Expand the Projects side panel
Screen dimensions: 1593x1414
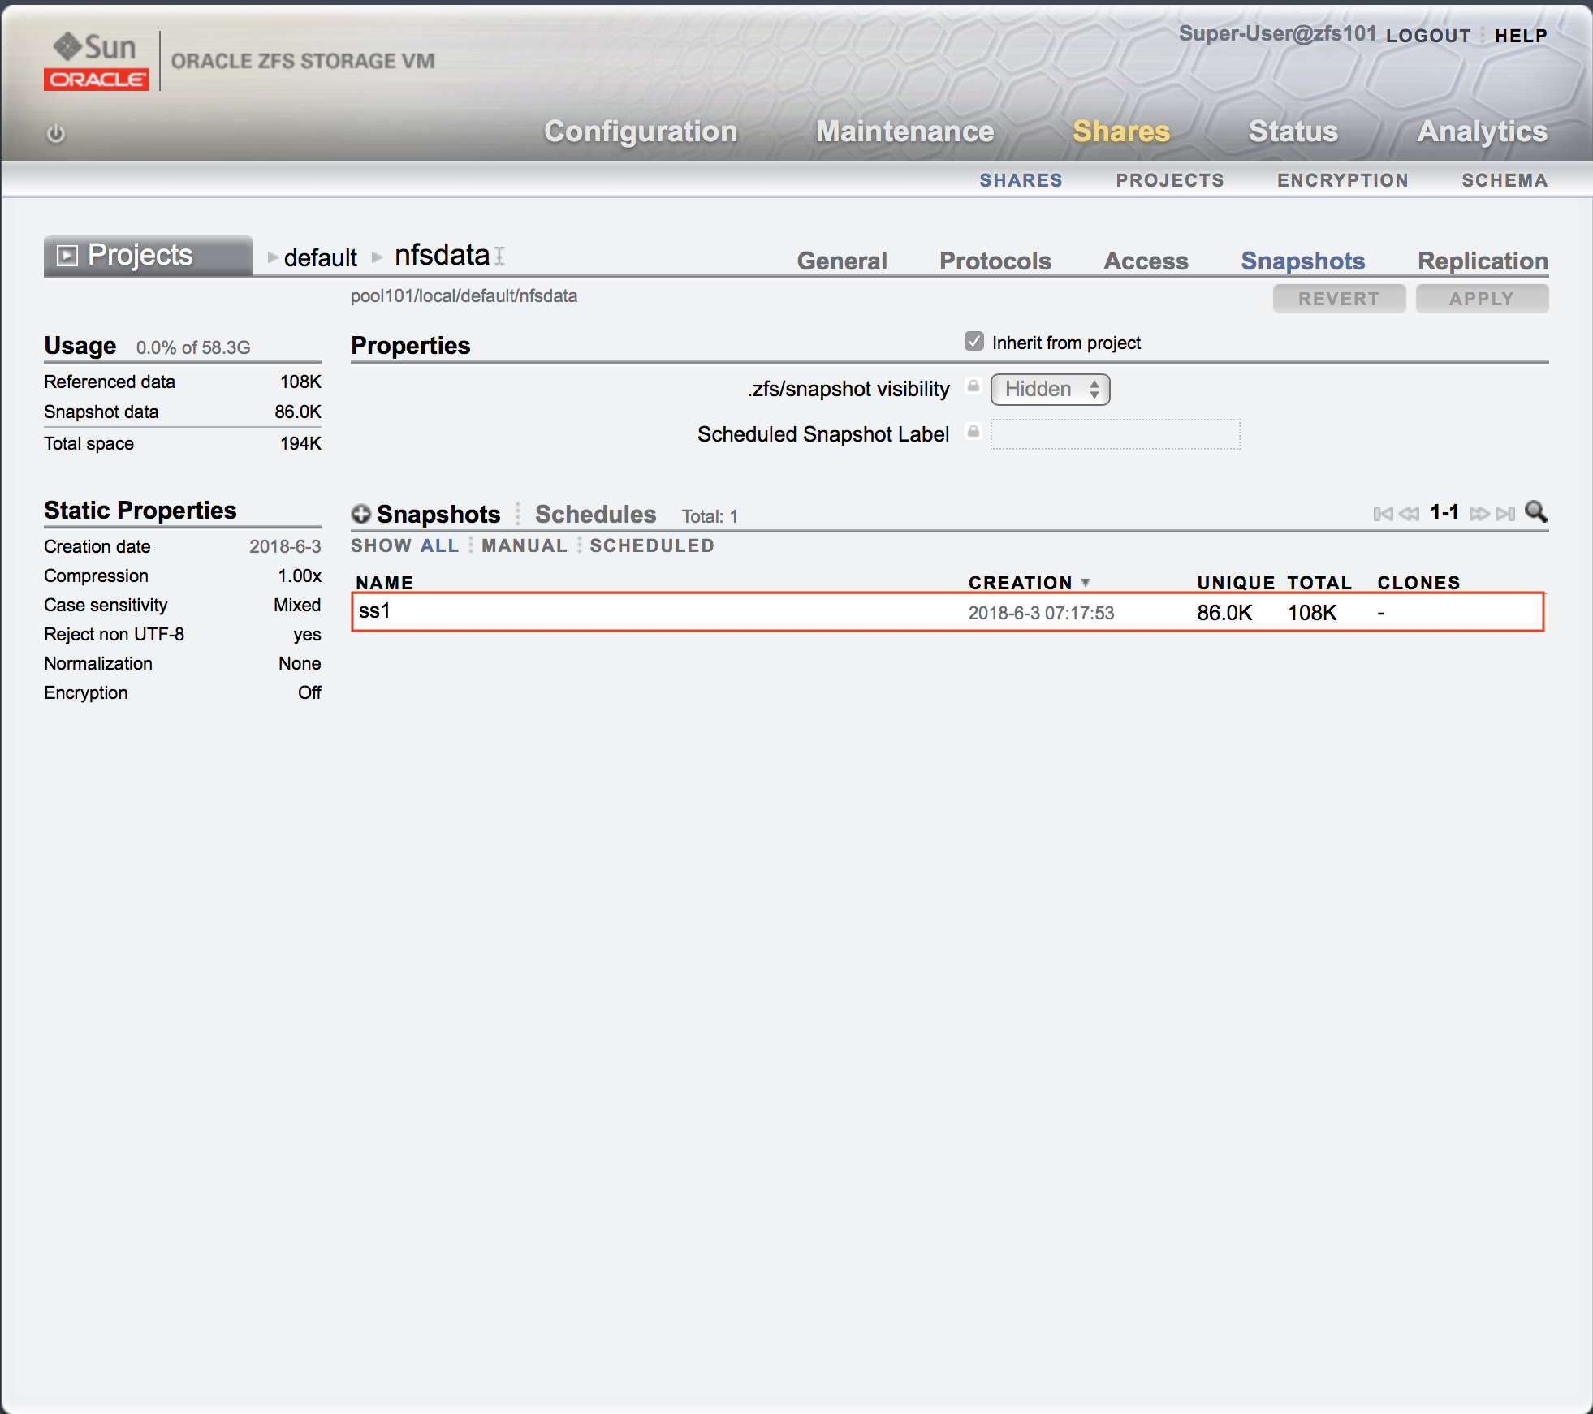[x=149, y=256]
